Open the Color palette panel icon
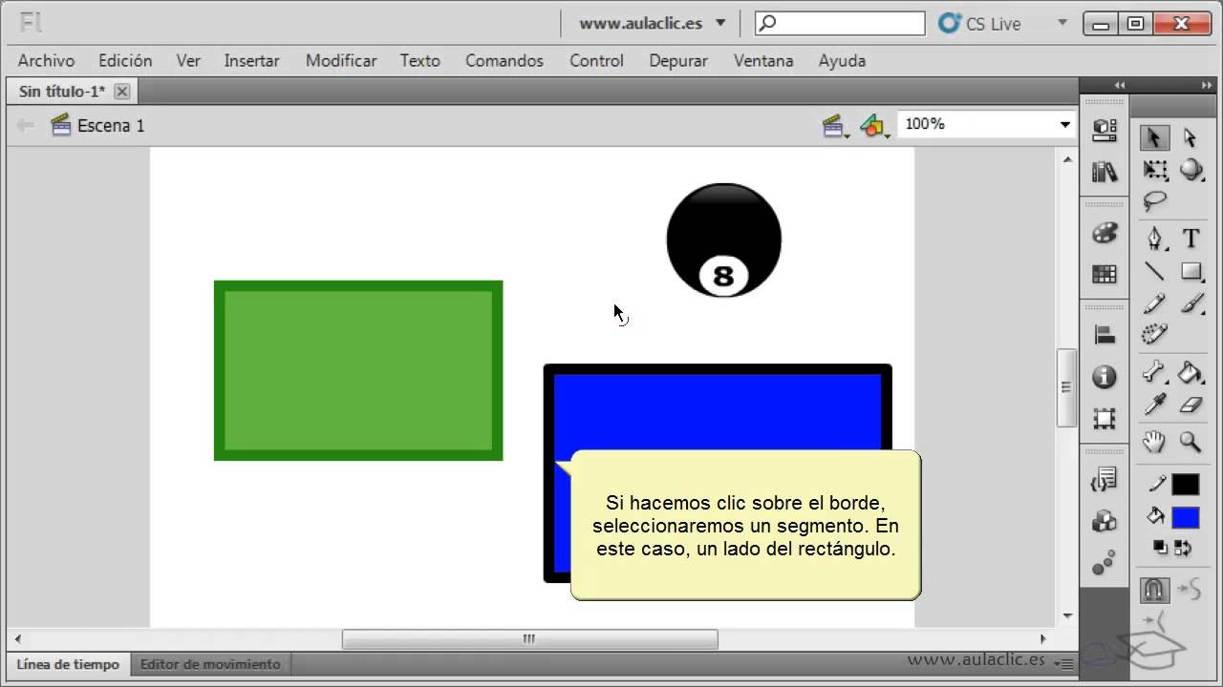The image size is (1223, 687). (1105, 234)
